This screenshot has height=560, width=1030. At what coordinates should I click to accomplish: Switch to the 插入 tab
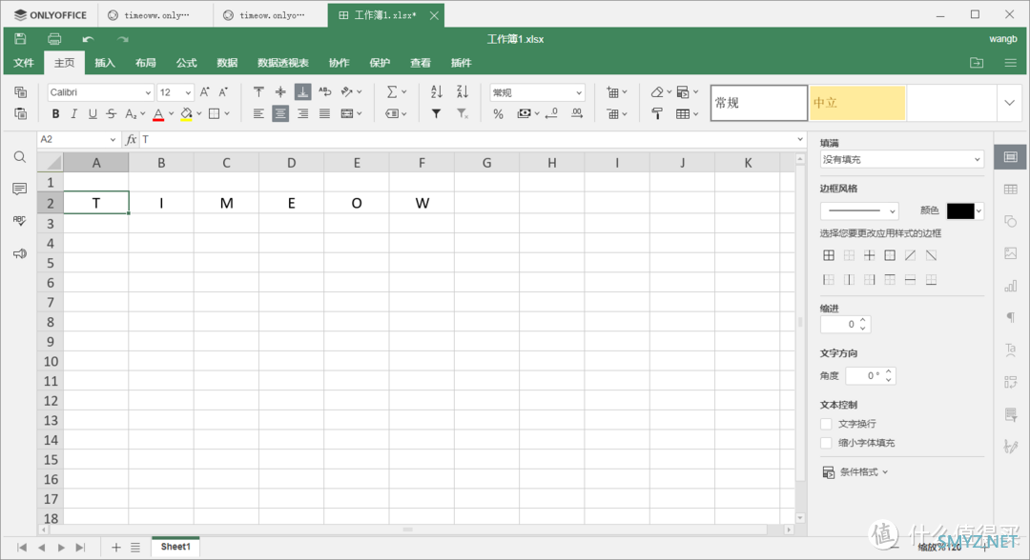(x=105, y=63)
